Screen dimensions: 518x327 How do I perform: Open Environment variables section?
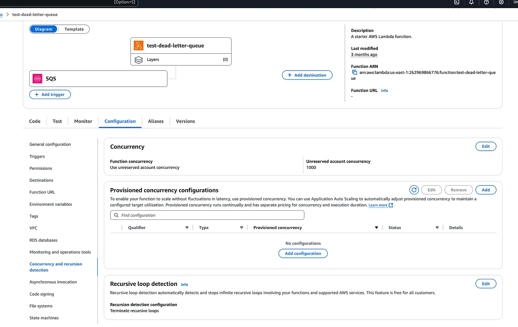[x=51, y=204]
